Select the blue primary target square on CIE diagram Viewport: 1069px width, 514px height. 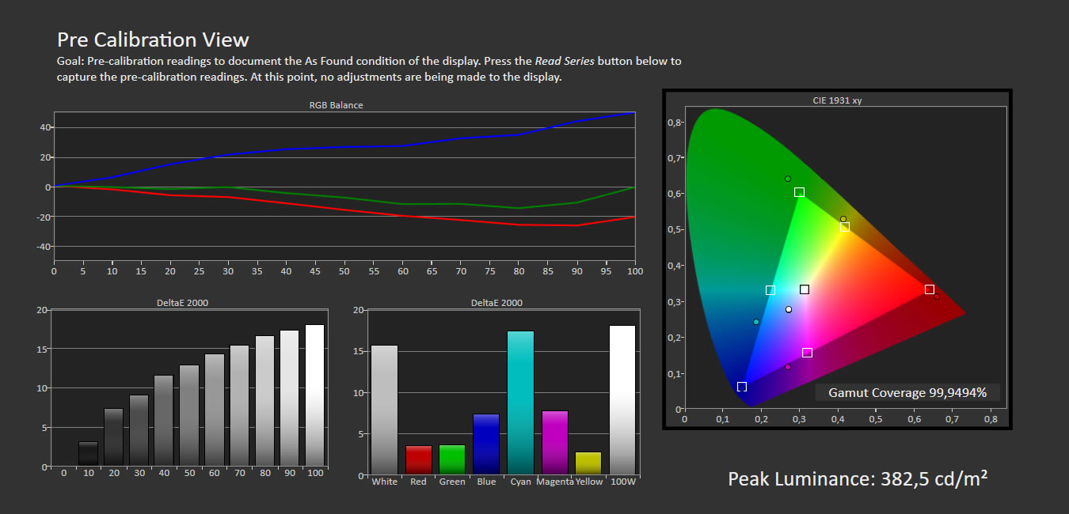[x=742, y=387]
